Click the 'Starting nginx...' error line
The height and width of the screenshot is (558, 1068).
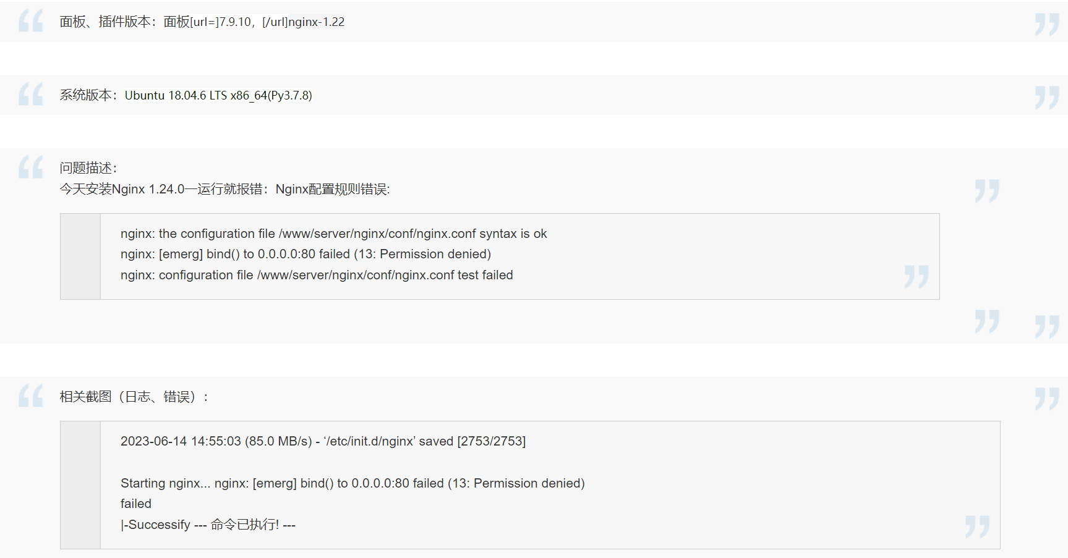click(352, 483)
